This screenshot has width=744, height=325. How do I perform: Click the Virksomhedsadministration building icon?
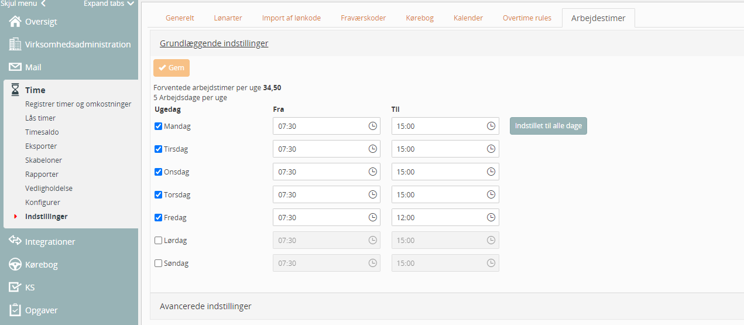15,45
